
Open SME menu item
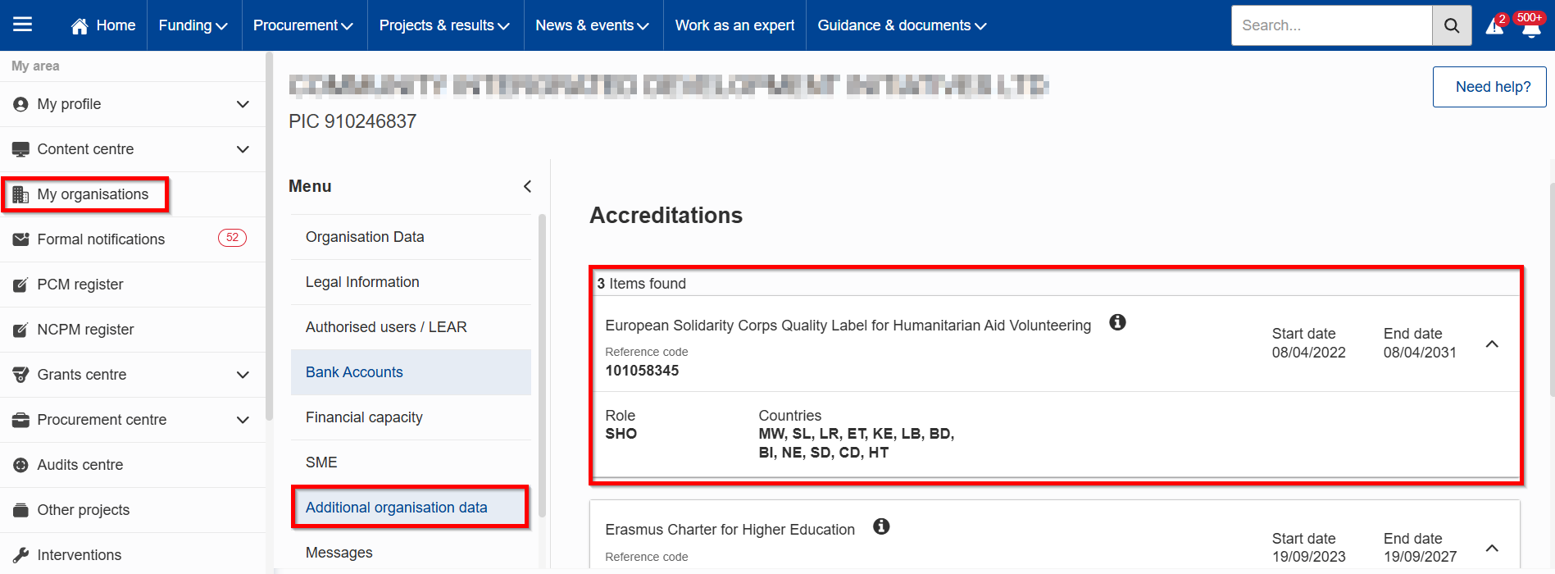coord(411,462)
